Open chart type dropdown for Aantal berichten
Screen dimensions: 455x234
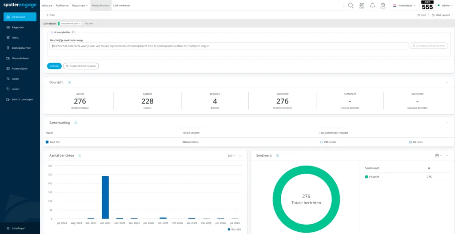[x=231, y=155]
